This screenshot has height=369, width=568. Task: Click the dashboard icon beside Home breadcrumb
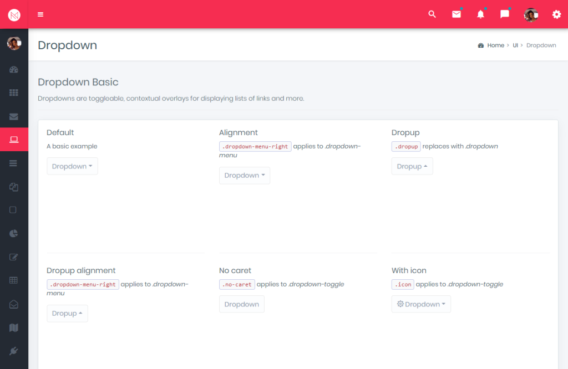(x=481, y=45)
